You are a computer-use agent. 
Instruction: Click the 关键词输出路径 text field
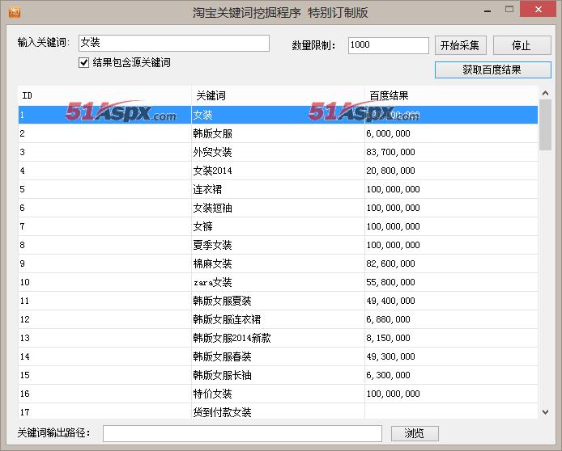point(242,433)
